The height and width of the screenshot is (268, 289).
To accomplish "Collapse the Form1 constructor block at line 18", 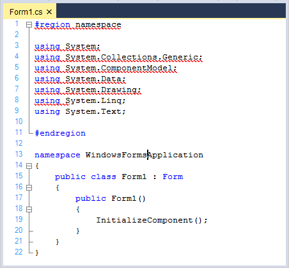I will click(29, 209).
